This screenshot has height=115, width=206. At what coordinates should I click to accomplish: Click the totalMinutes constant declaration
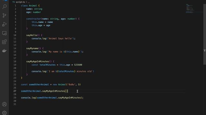click(48, 65)
